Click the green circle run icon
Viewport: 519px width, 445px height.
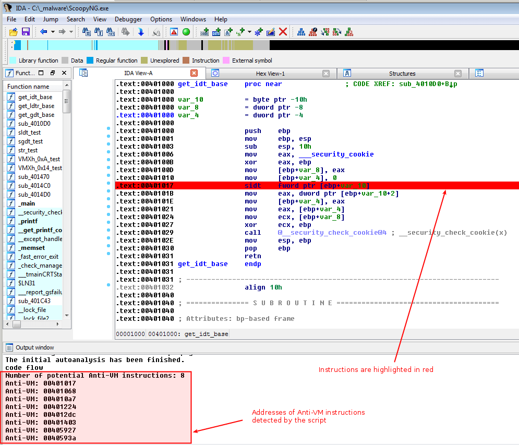(186, 32)
